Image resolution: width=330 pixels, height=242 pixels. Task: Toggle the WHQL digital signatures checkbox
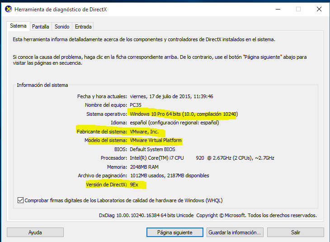(20, 200)
